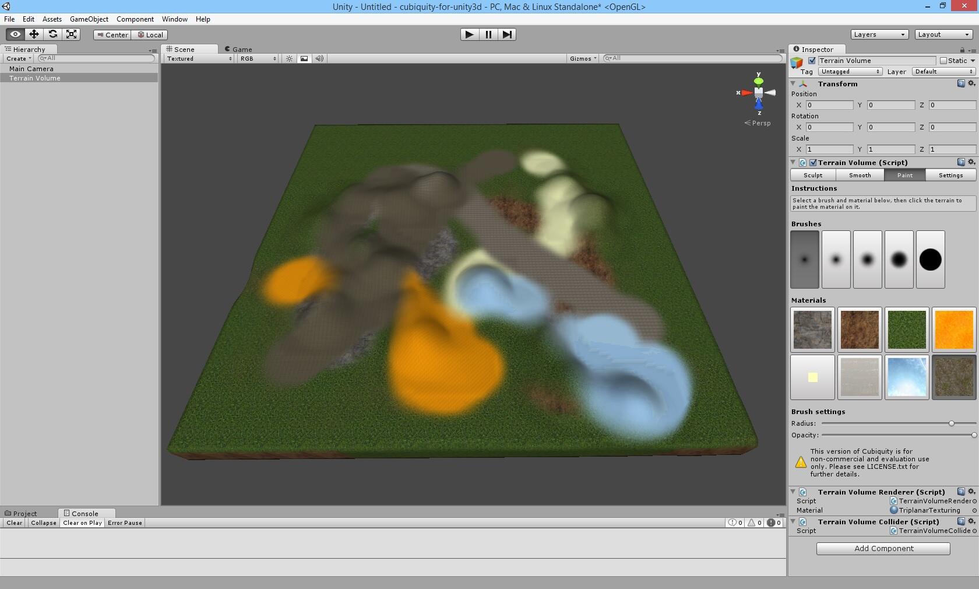This screenshot has height=589, width=979.
Task: Select the fourth large soft brush
Action: (x=899, y=260)
